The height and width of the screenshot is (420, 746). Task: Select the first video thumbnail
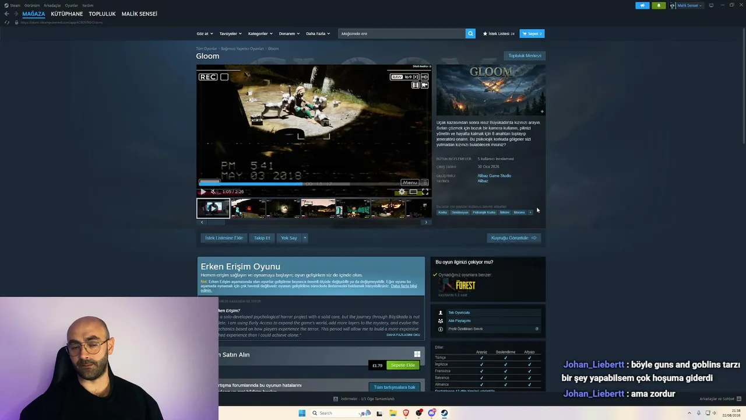(x=213, y=208)
